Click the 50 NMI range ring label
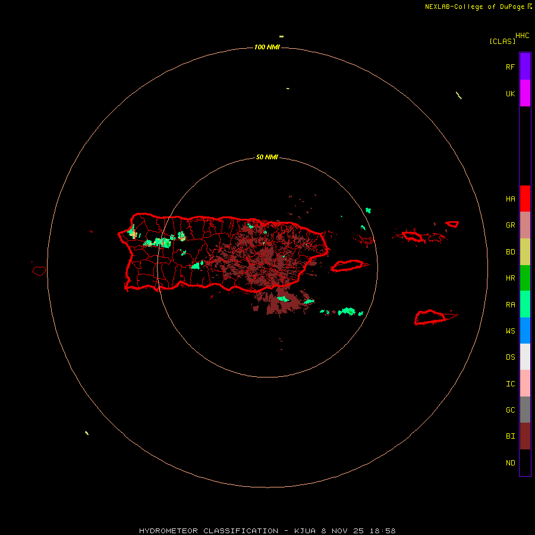The width and height of the screenshot is (535, 535). [x=267, y=157]
